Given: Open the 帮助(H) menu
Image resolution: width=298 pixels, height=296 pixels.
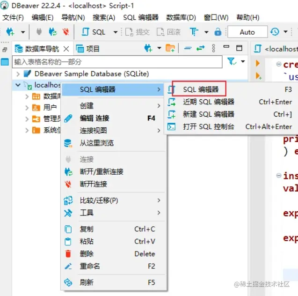Looking at the screenshot, I should point(248,17).
